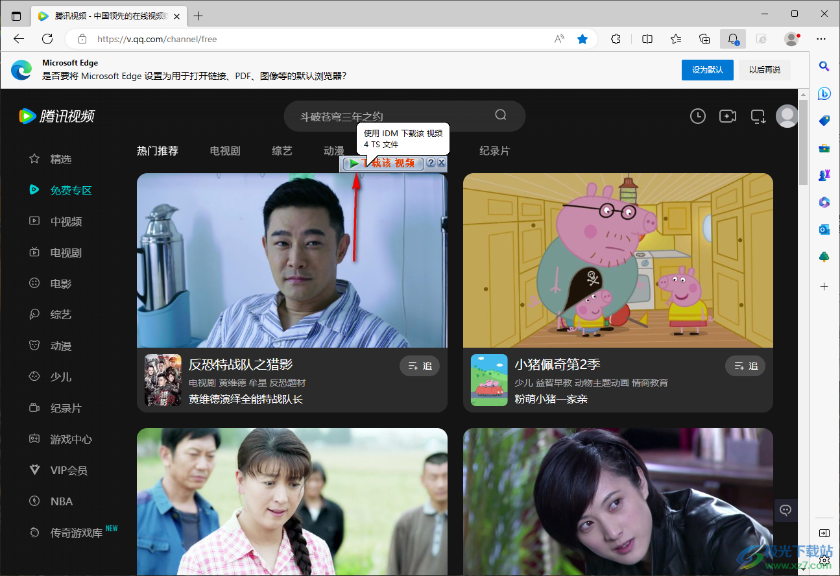Image resolution: width=840 pixels, height=576 pixels.
Task: Open Bing chat in the sidebar
Action: click(x=824, y=93)
